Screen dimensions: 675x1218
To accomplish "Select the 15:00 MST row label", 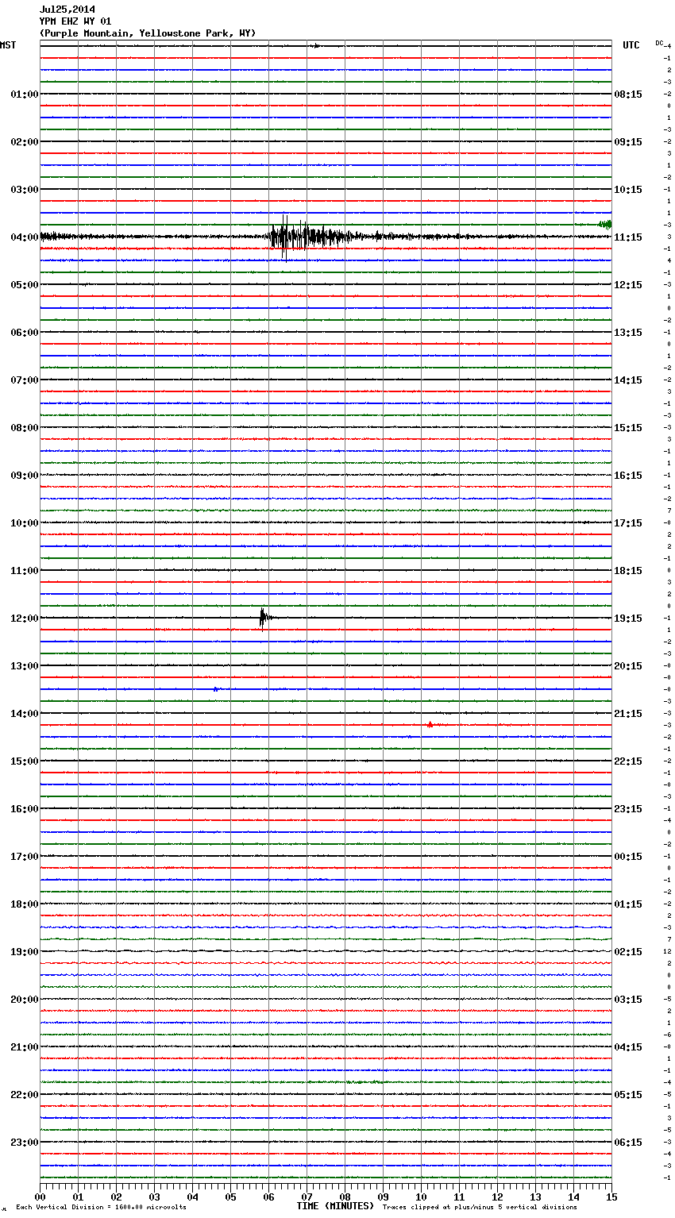I will click(x=24, y=761).
